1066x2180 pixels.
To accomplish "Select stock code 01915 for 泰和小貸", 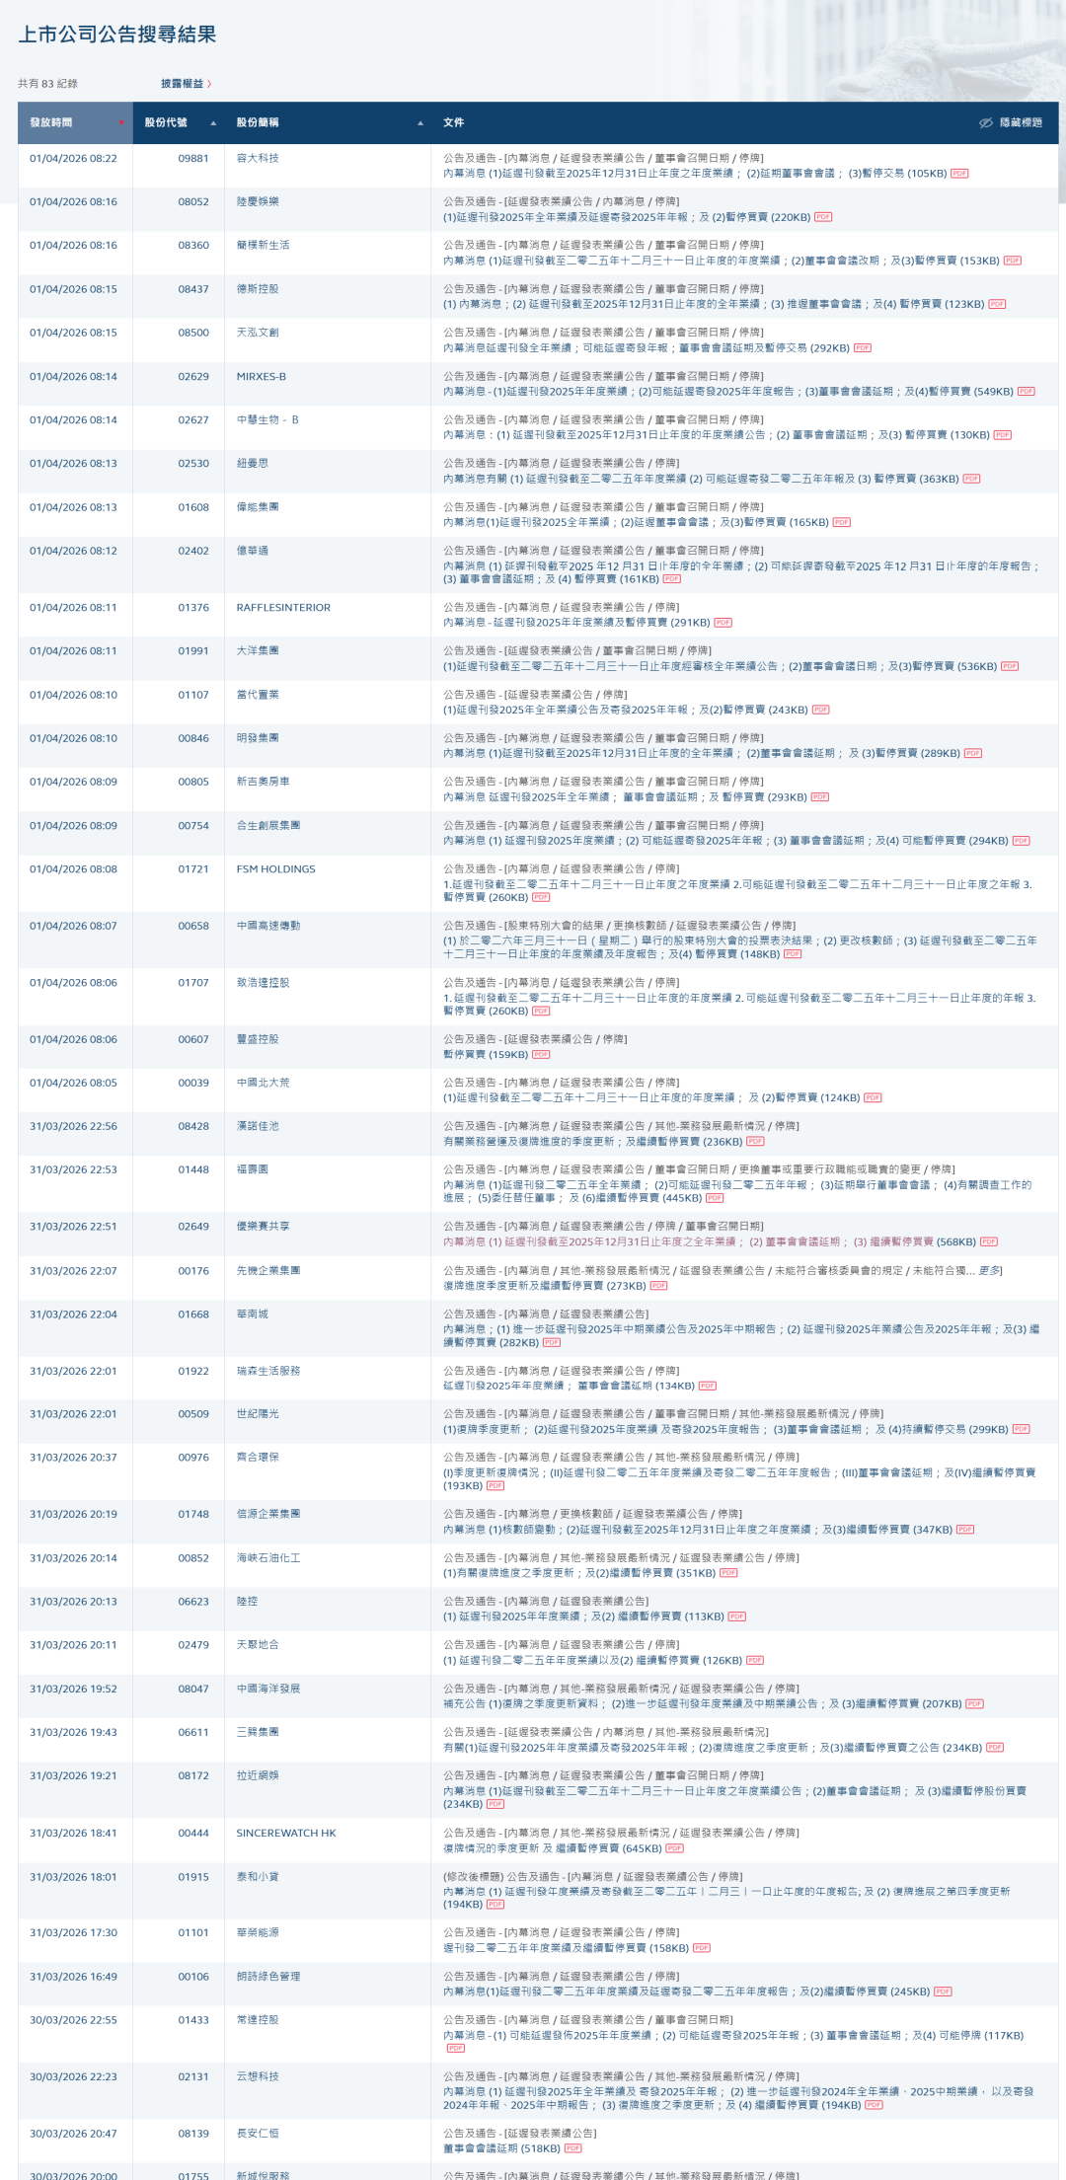I will point(193,1877).
